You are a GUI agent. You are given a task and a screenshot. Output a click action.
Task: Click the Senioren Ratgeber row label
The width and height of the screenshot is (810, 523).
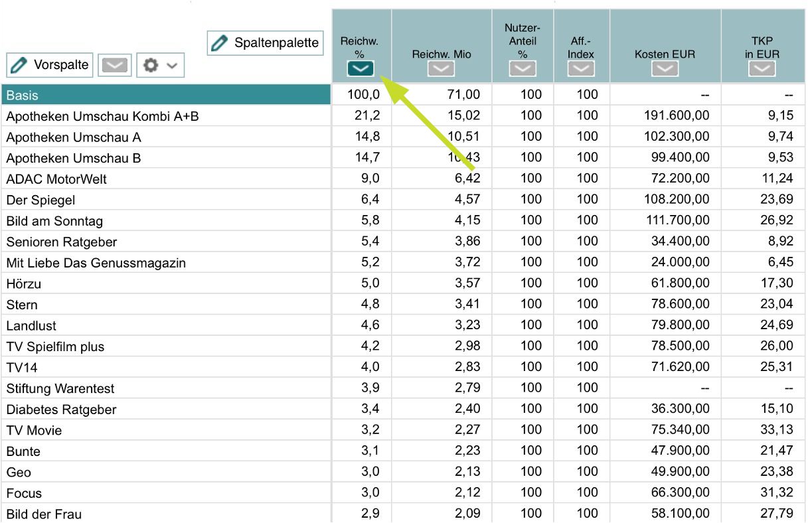coord(62,242)
